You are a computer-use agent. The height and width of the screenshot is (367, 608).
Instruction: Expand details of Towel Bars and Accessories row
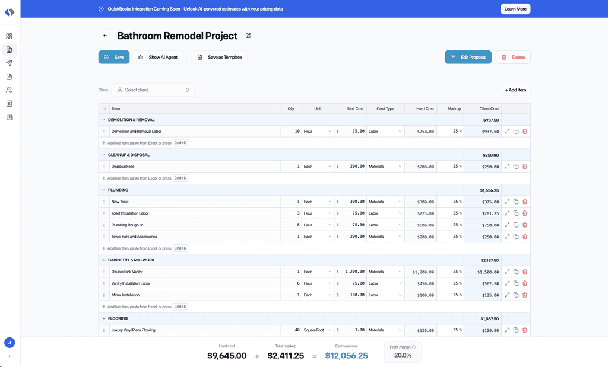[507, 237]
